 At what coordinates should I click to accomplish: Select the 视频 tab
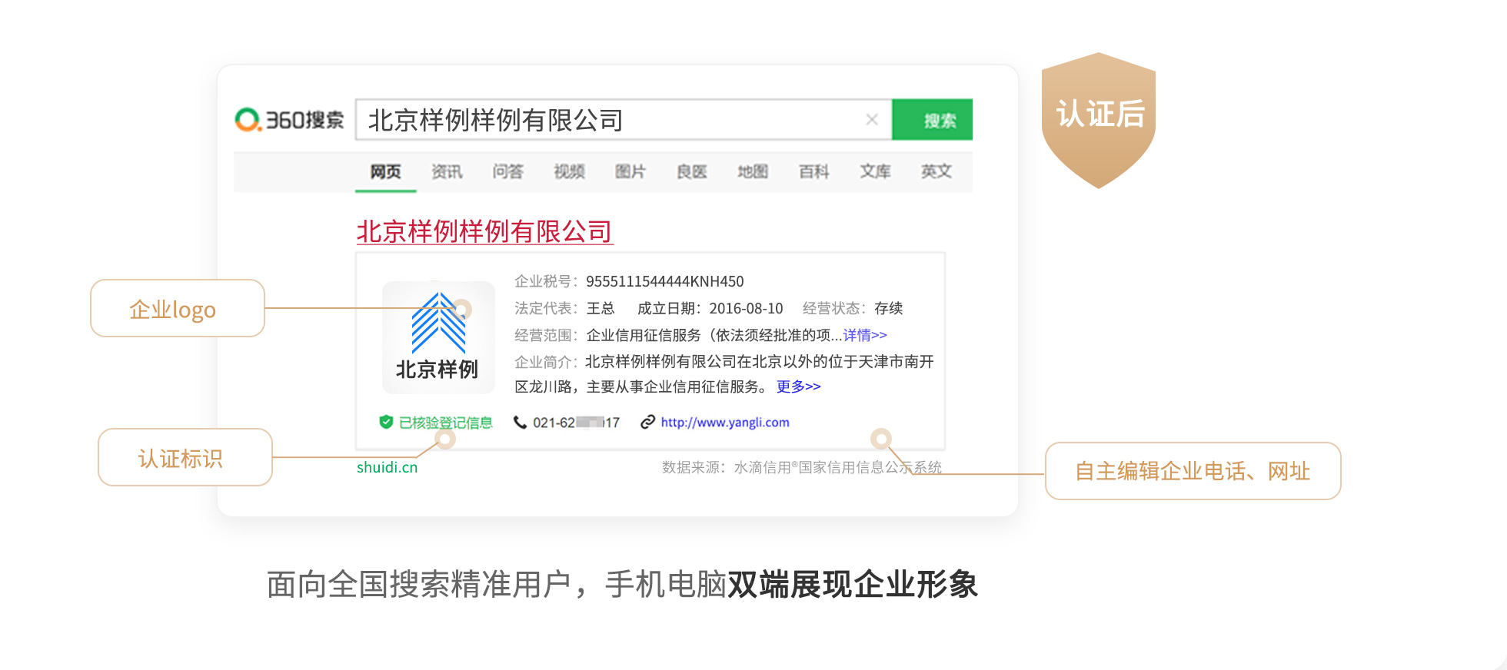click(569, 171)
